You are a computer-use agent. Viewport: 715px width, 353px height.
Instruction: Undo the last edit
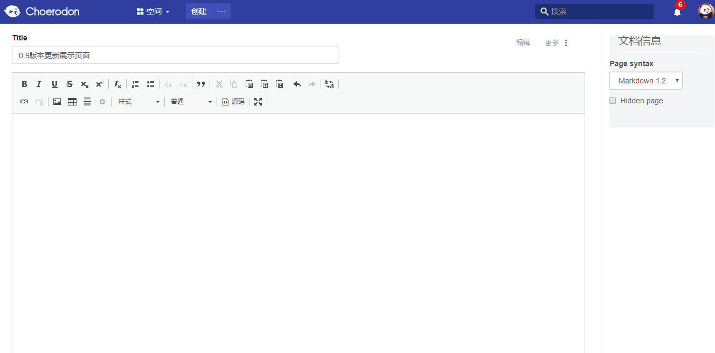click(x=297, y=84)
